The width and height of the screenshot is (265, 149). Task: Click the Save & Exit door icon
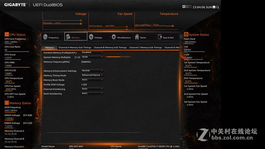(160, 37)
